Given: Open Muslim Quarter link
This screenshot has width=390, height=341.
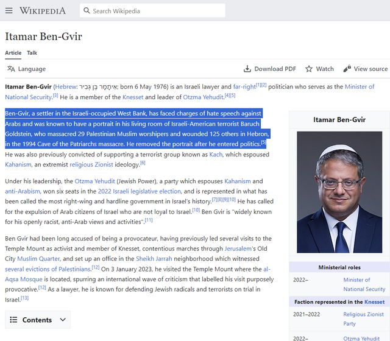Looking at the screenshot, I should 38,259.
